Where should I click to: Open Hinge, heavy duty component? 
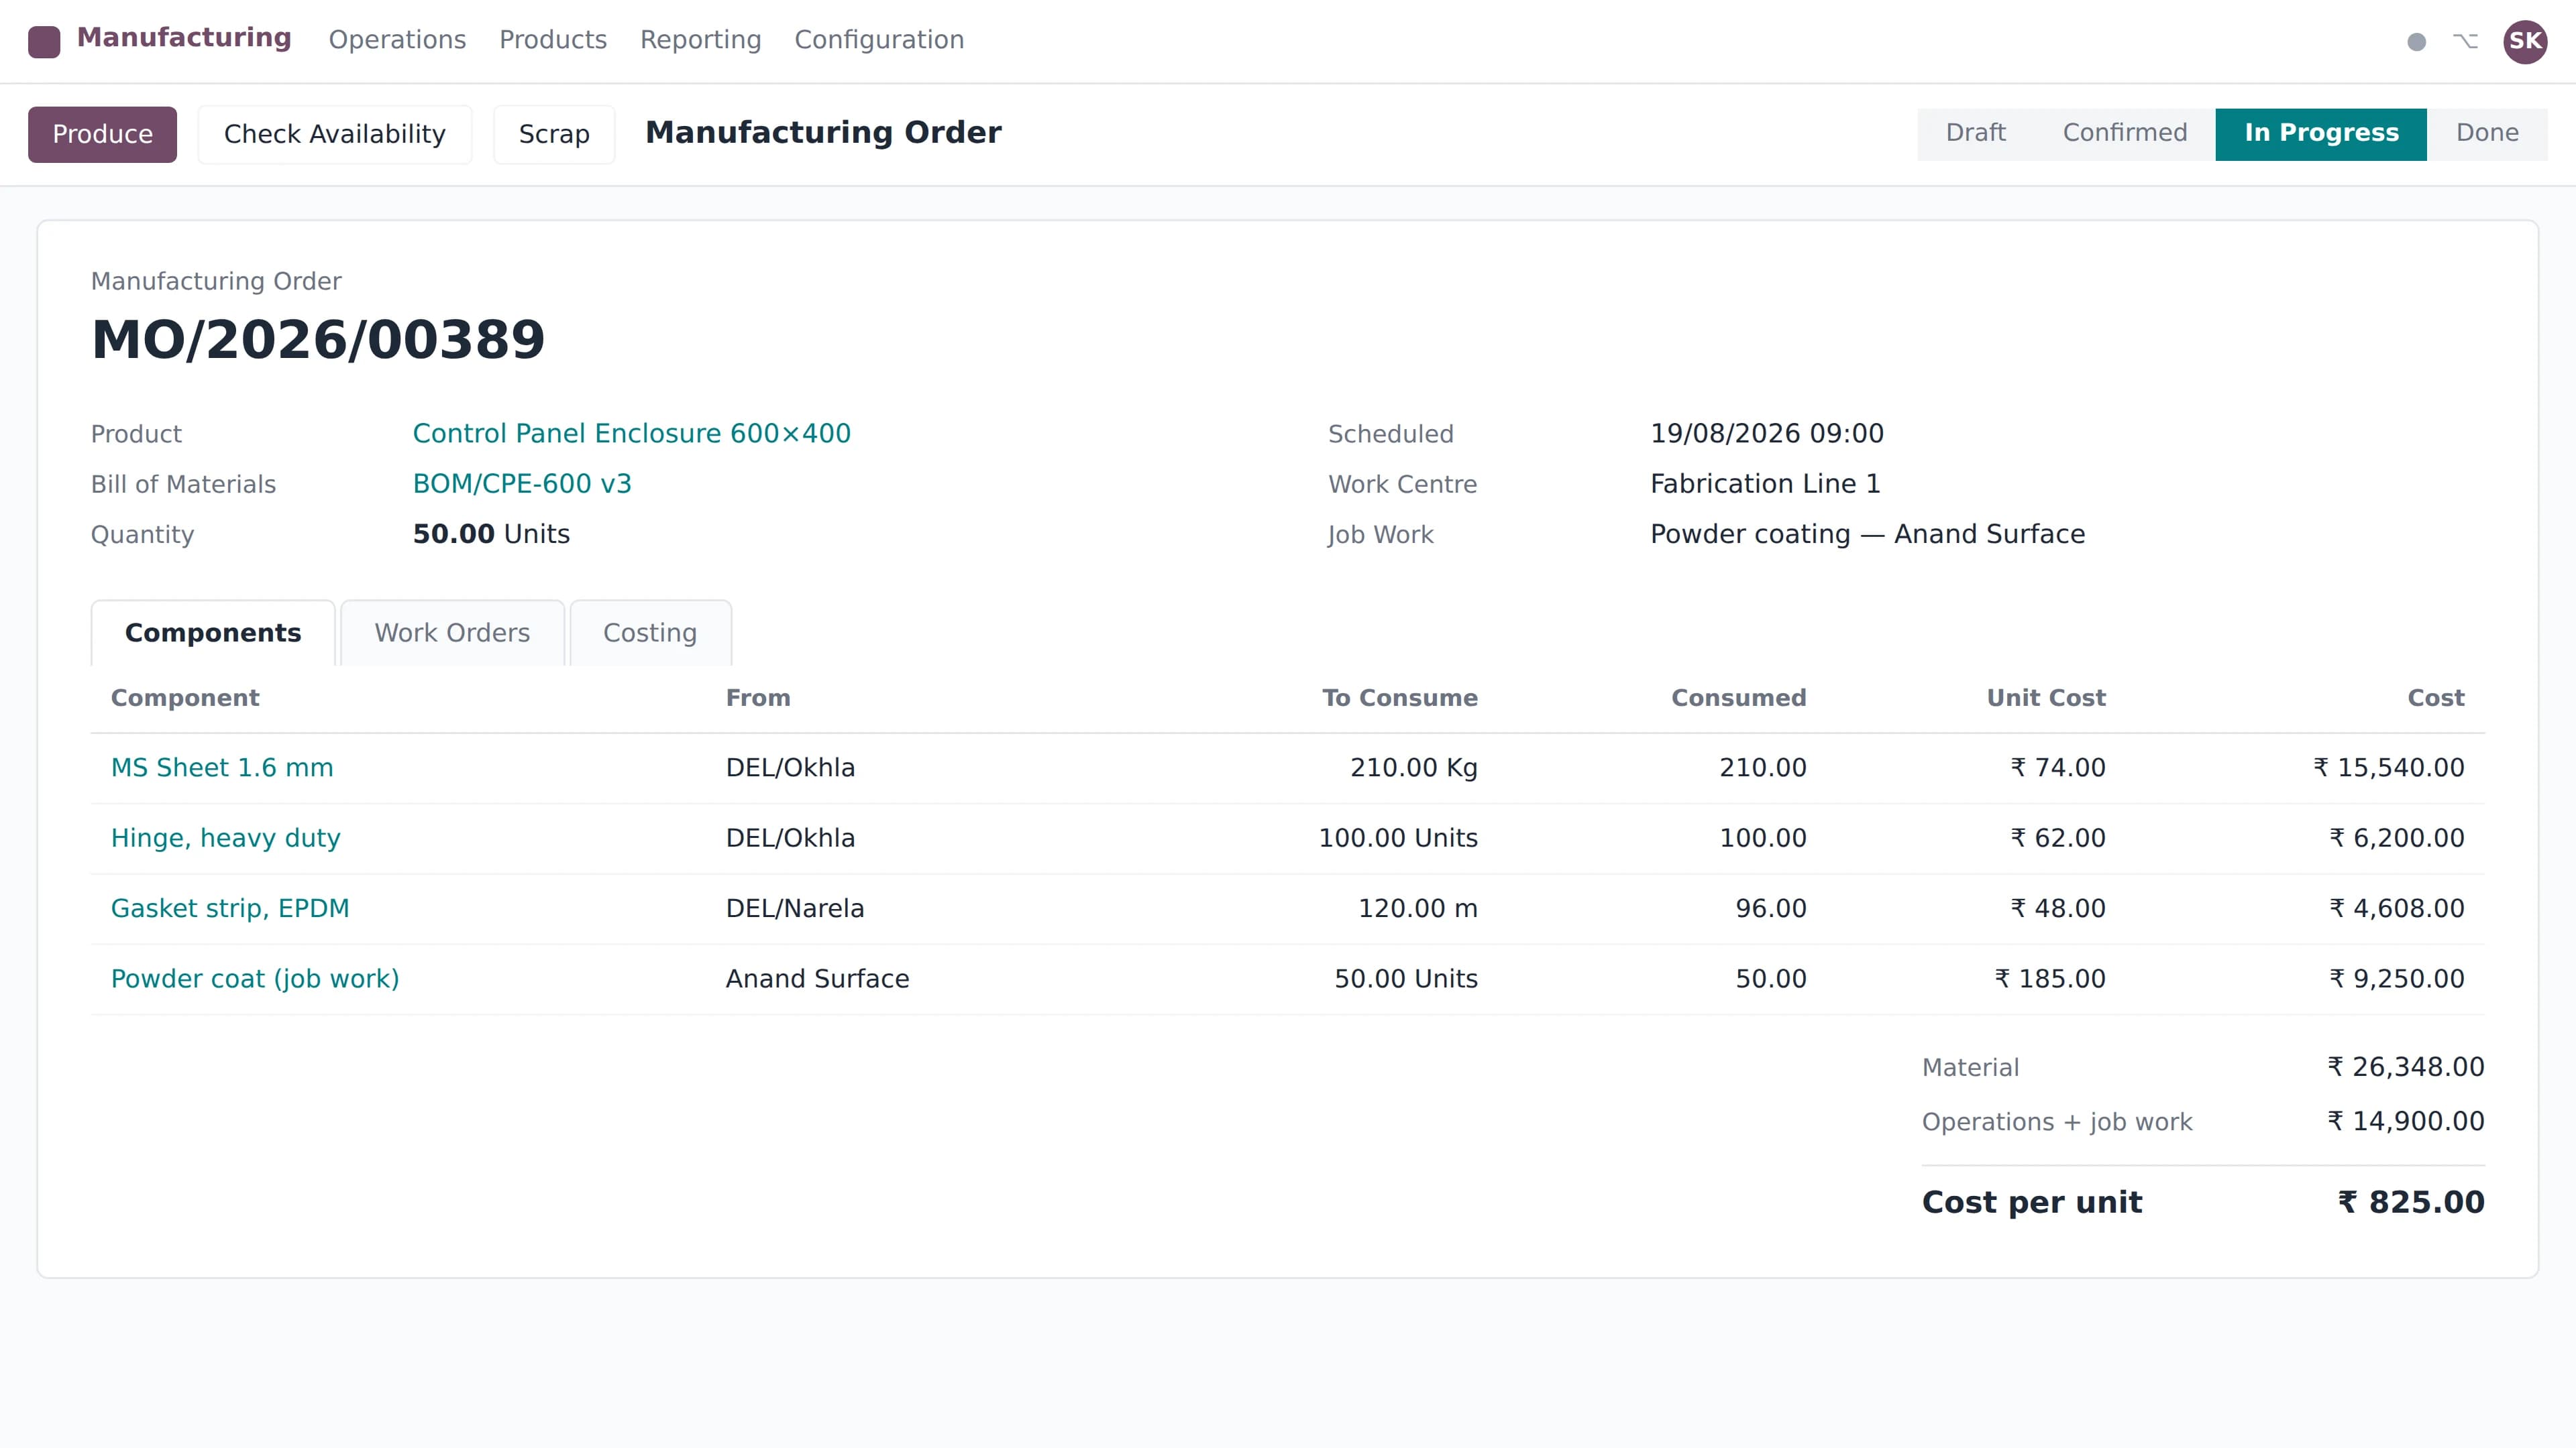[x=225, y=837]
